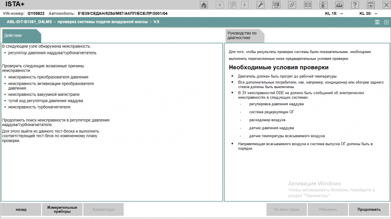Click the back arrow in top toolbar
Image resolution: width=391 pixels, height=219 pixels.
pyautogui.click(x=219, y=5)
